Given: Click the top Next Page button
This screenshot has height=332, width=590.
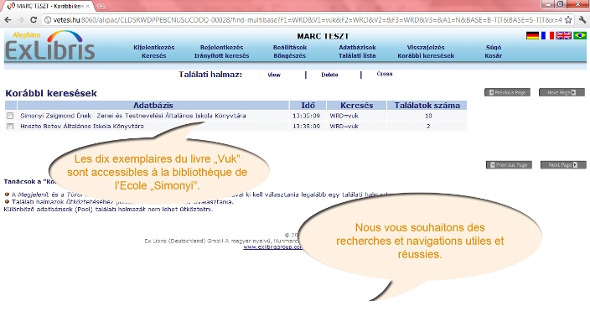Looking at the screenshot, I should click(x=562, y=92).
